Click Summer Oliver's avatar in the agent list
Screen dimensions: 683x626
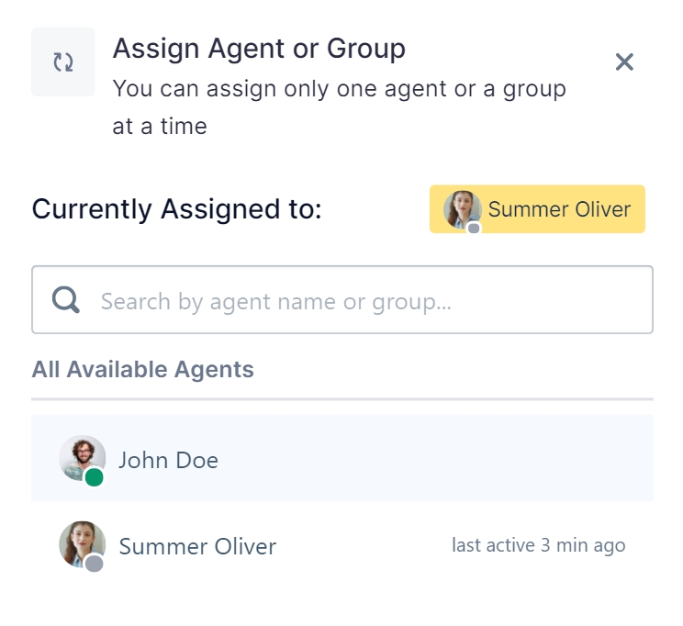(82, 544)
